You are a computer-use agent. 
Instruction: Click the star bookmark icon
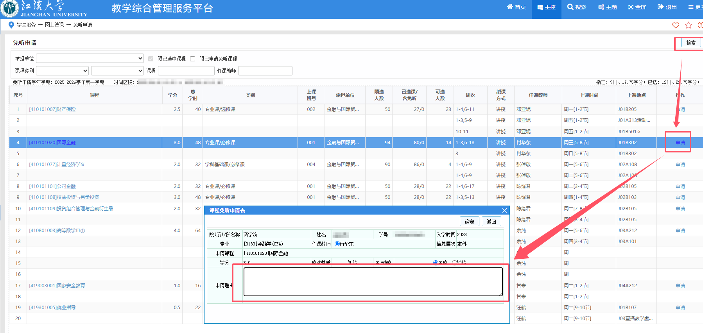click(689, 25)
